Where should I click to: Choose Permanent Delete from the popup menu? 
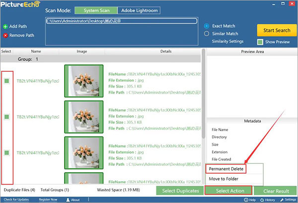(226, 169)
